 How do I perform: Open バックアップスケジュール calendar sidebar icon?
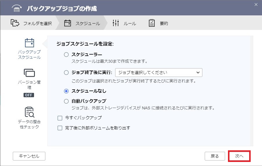[29, 43]
